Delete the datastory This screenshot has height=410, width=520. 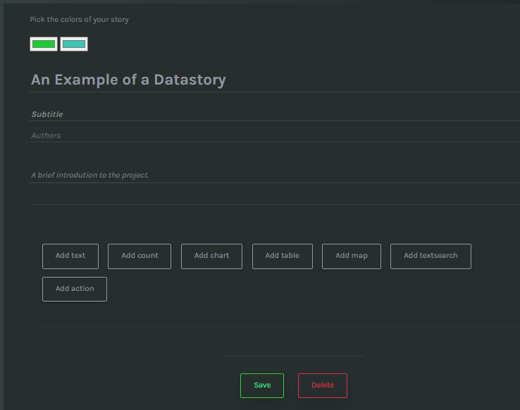(x=323, y=385)
